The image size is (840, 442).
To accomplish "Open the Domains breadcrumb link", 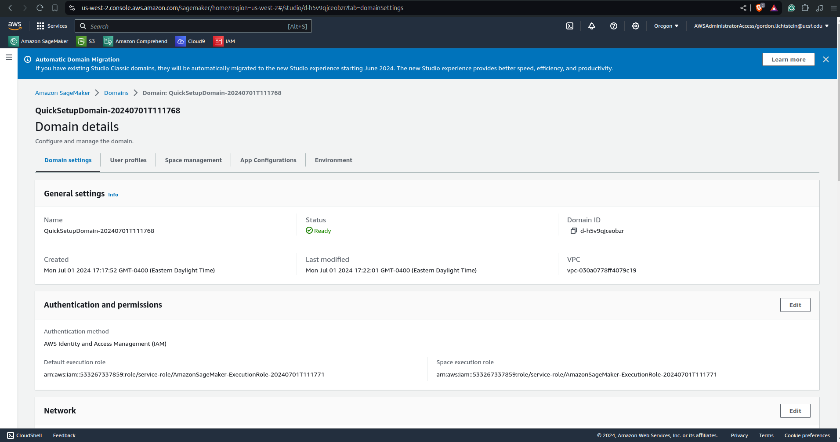I will [116, 93].
